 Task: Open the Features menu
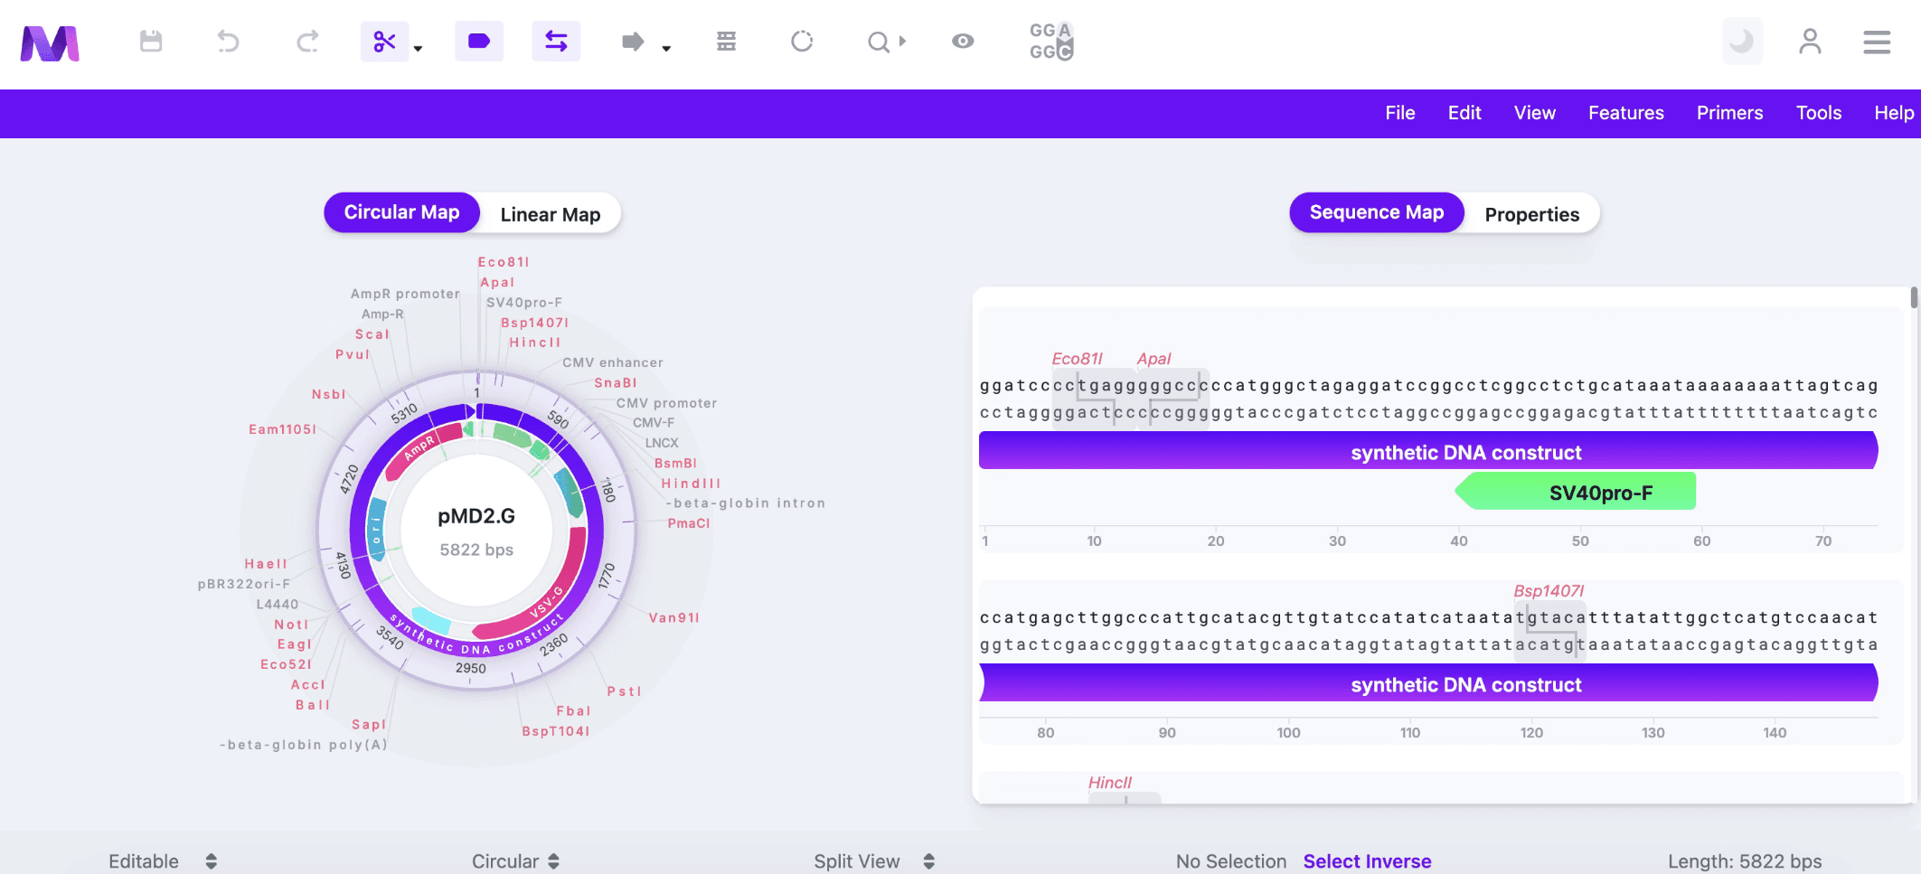(x=1626, y=113)
